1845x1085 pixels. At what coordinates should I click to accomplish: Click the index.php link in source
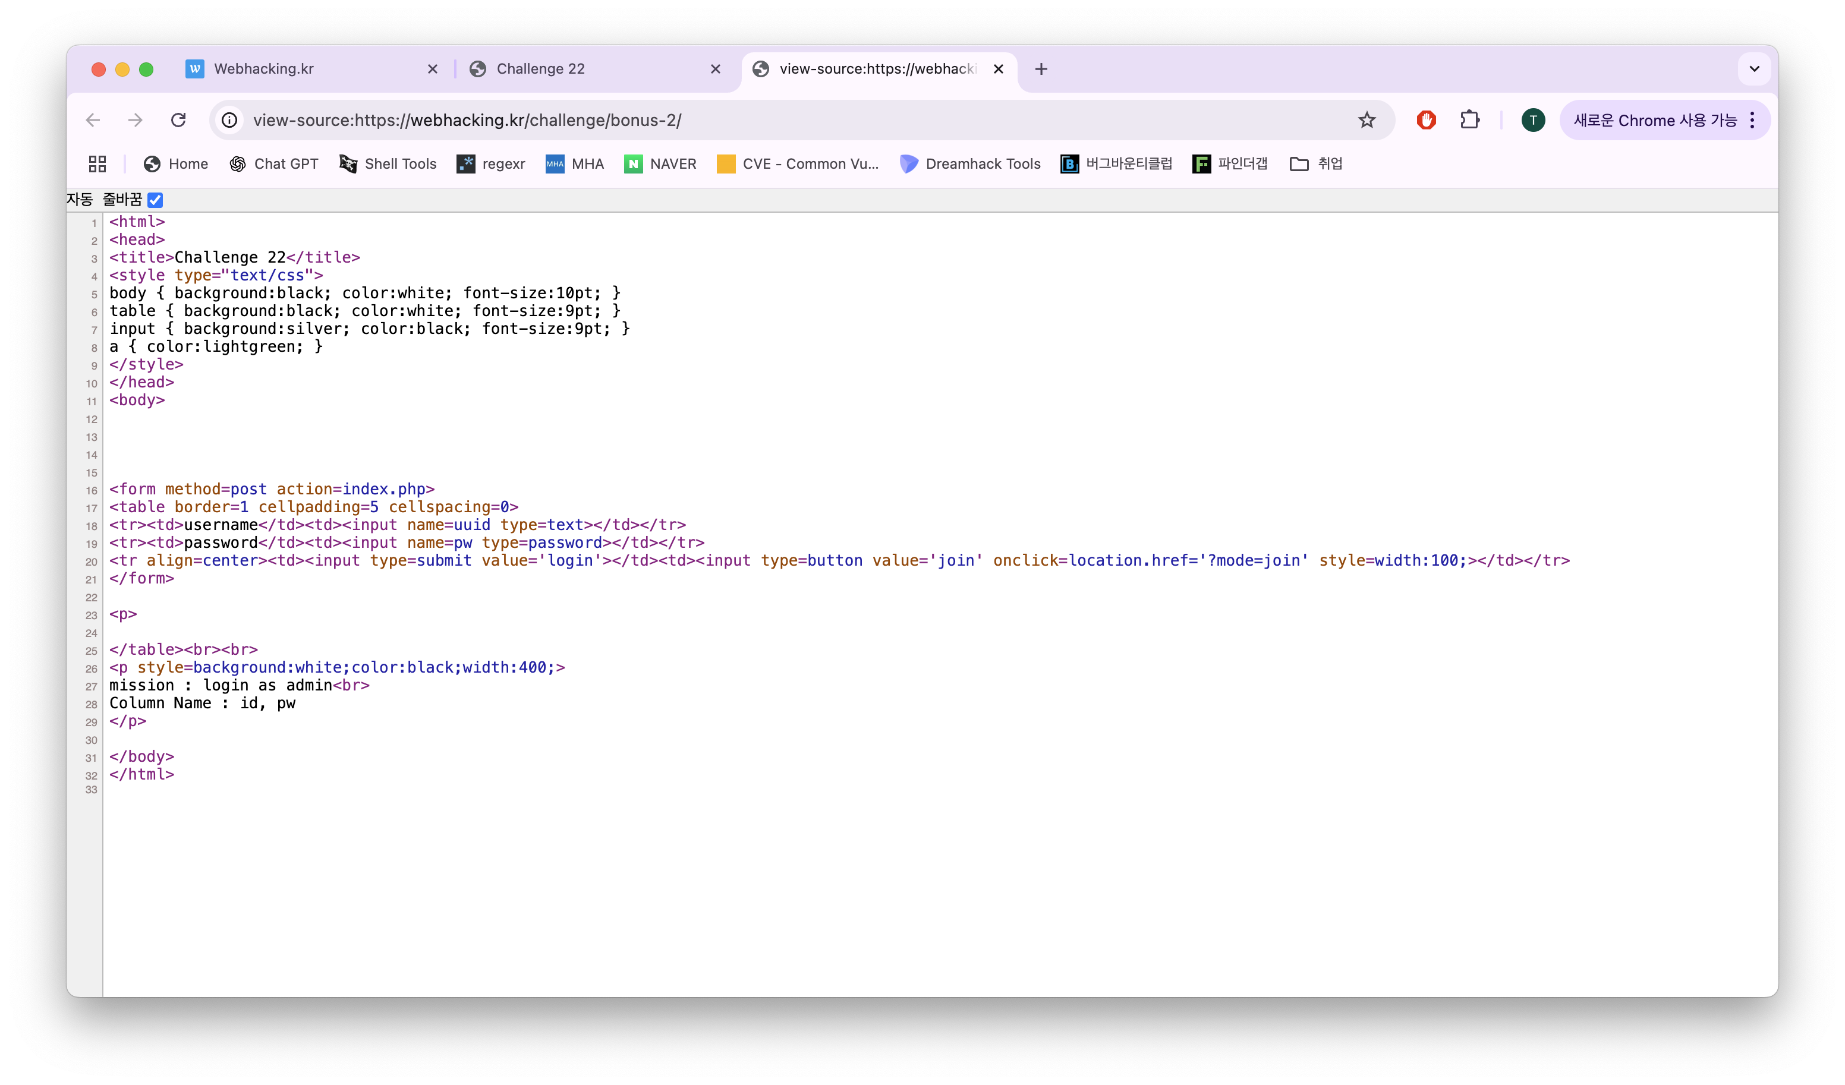click(383, 489)
